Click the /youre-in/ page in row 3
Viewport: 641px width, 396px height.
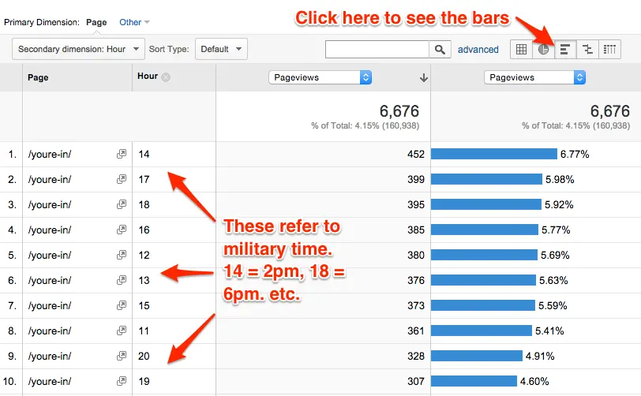click(x=49, y=205)
